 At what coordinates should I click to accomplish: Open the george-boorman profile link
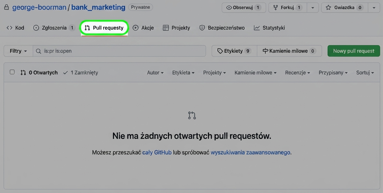pyautogui.click(x=39, y=7)
